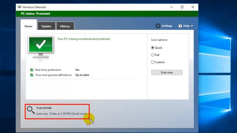Open the History tab
This screenshot has height=133, width=237.
65,26
